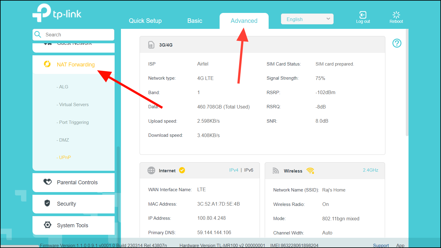441x248 pixels.
Task: Click the 3G/4G panel heading
Action: coord(166,45)
